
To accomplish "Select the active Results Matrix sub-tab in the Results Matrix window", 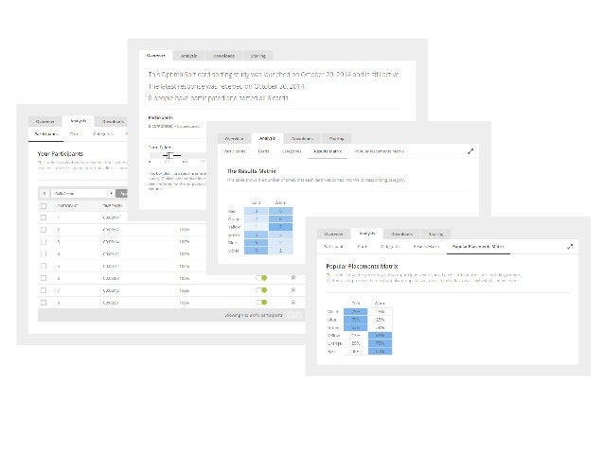I will pos(328,151).
